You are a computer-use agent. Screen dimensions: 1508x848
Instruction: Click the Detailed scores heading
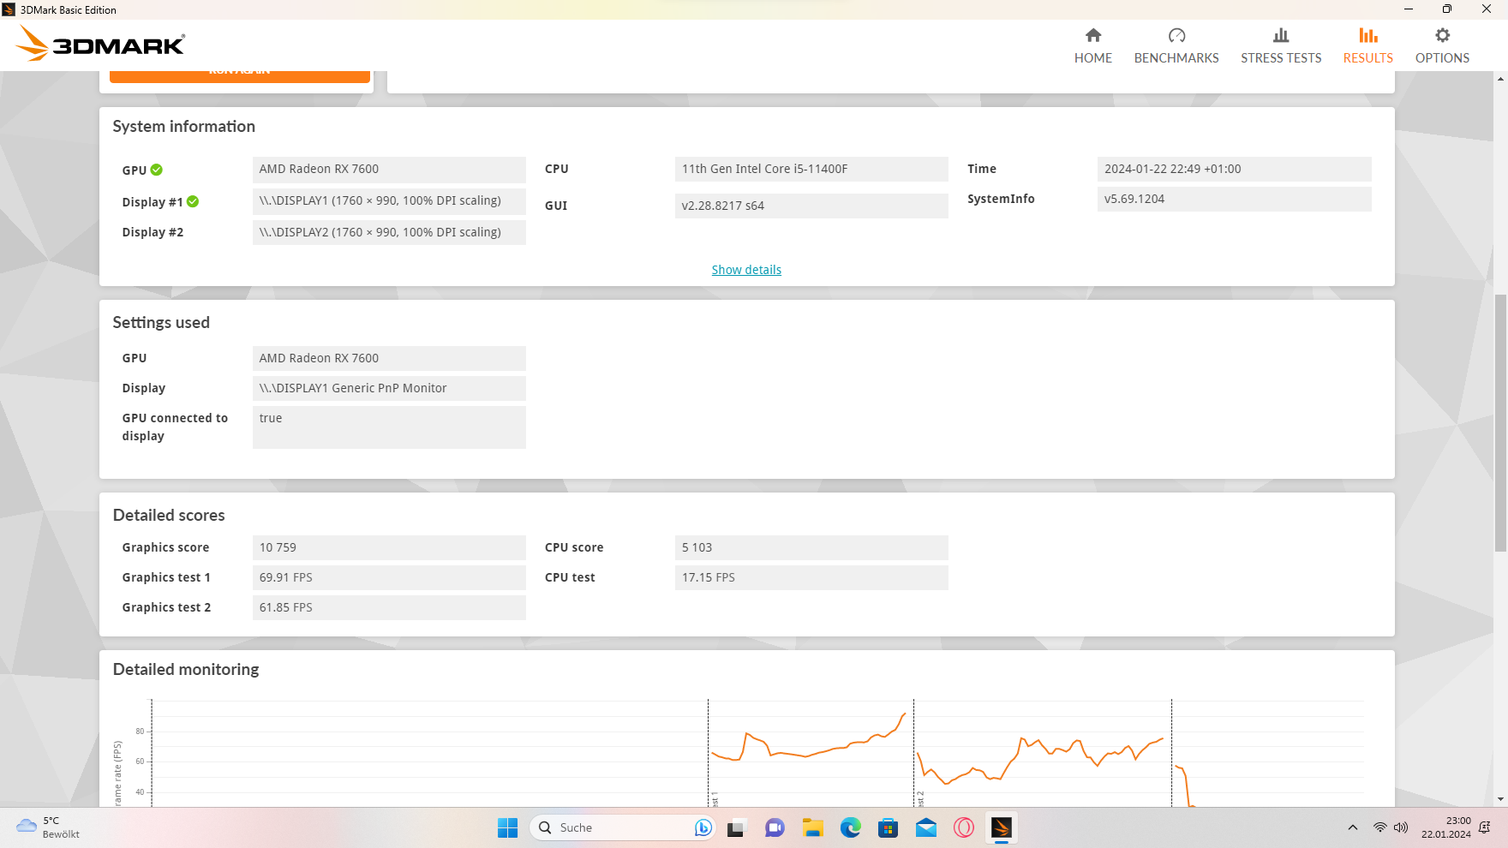pyautogui.click(x=169, y=516)
